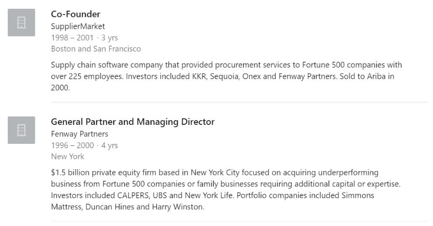Viewport: 433px width, 226px height.
Task: Select the Boston and San Francisco location
Action: (x=96, y=49)
